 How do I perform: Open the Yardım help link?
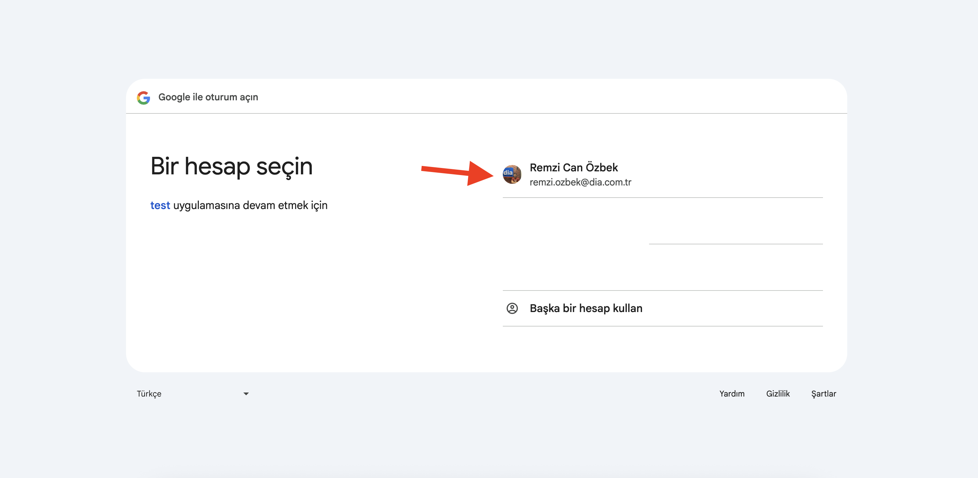coord(732,394)
